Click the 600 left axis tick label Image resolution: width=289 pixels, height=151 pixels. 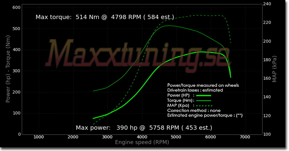[16, 8]
